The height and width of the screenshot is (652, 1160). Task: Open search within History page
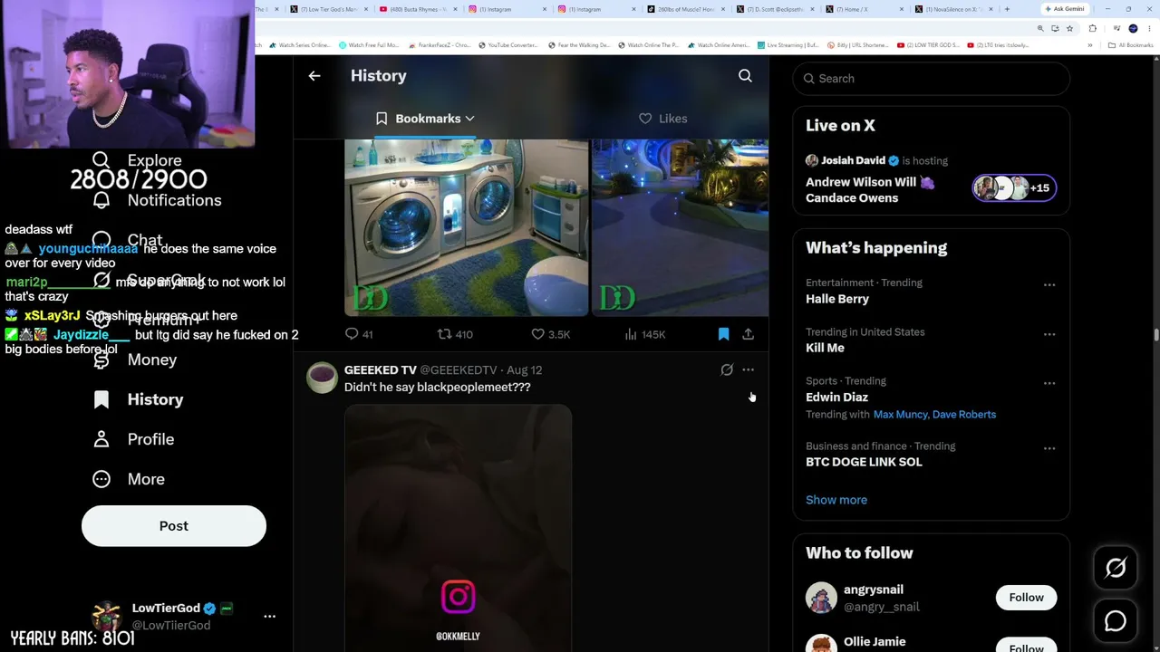point(745,76)
